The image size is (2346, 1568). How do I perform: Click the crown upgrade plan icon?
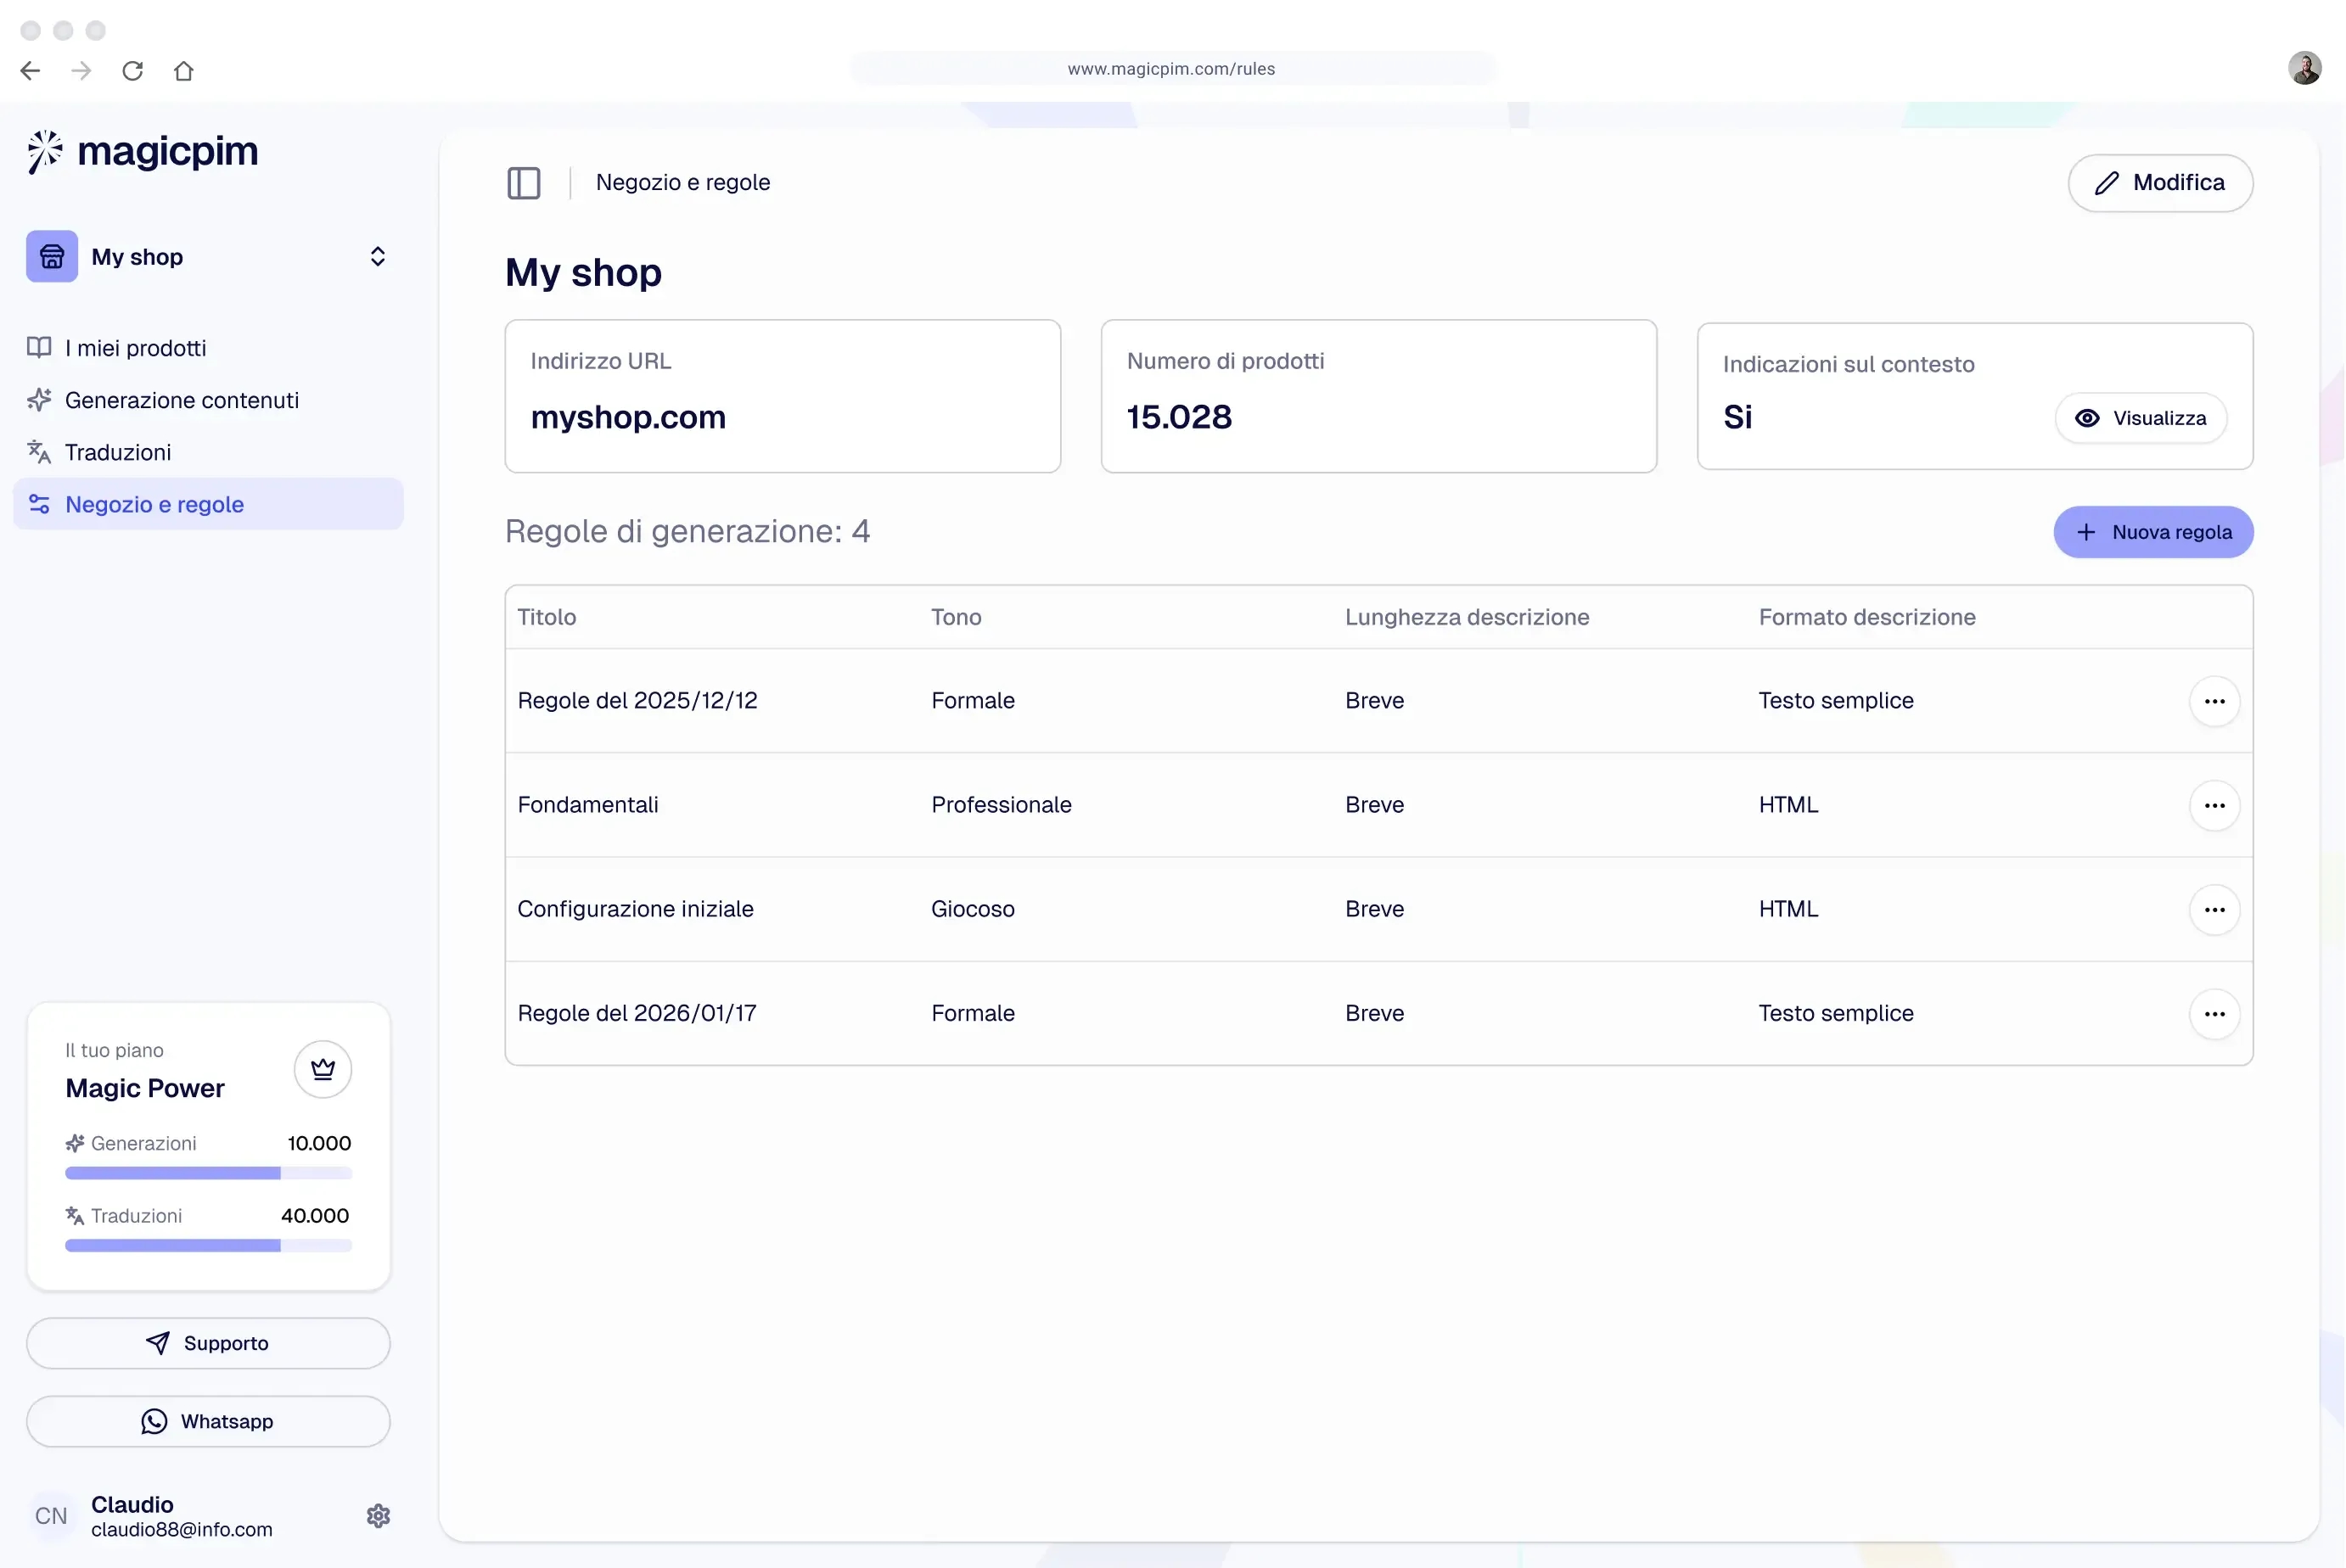click(x=323, y=1069)
